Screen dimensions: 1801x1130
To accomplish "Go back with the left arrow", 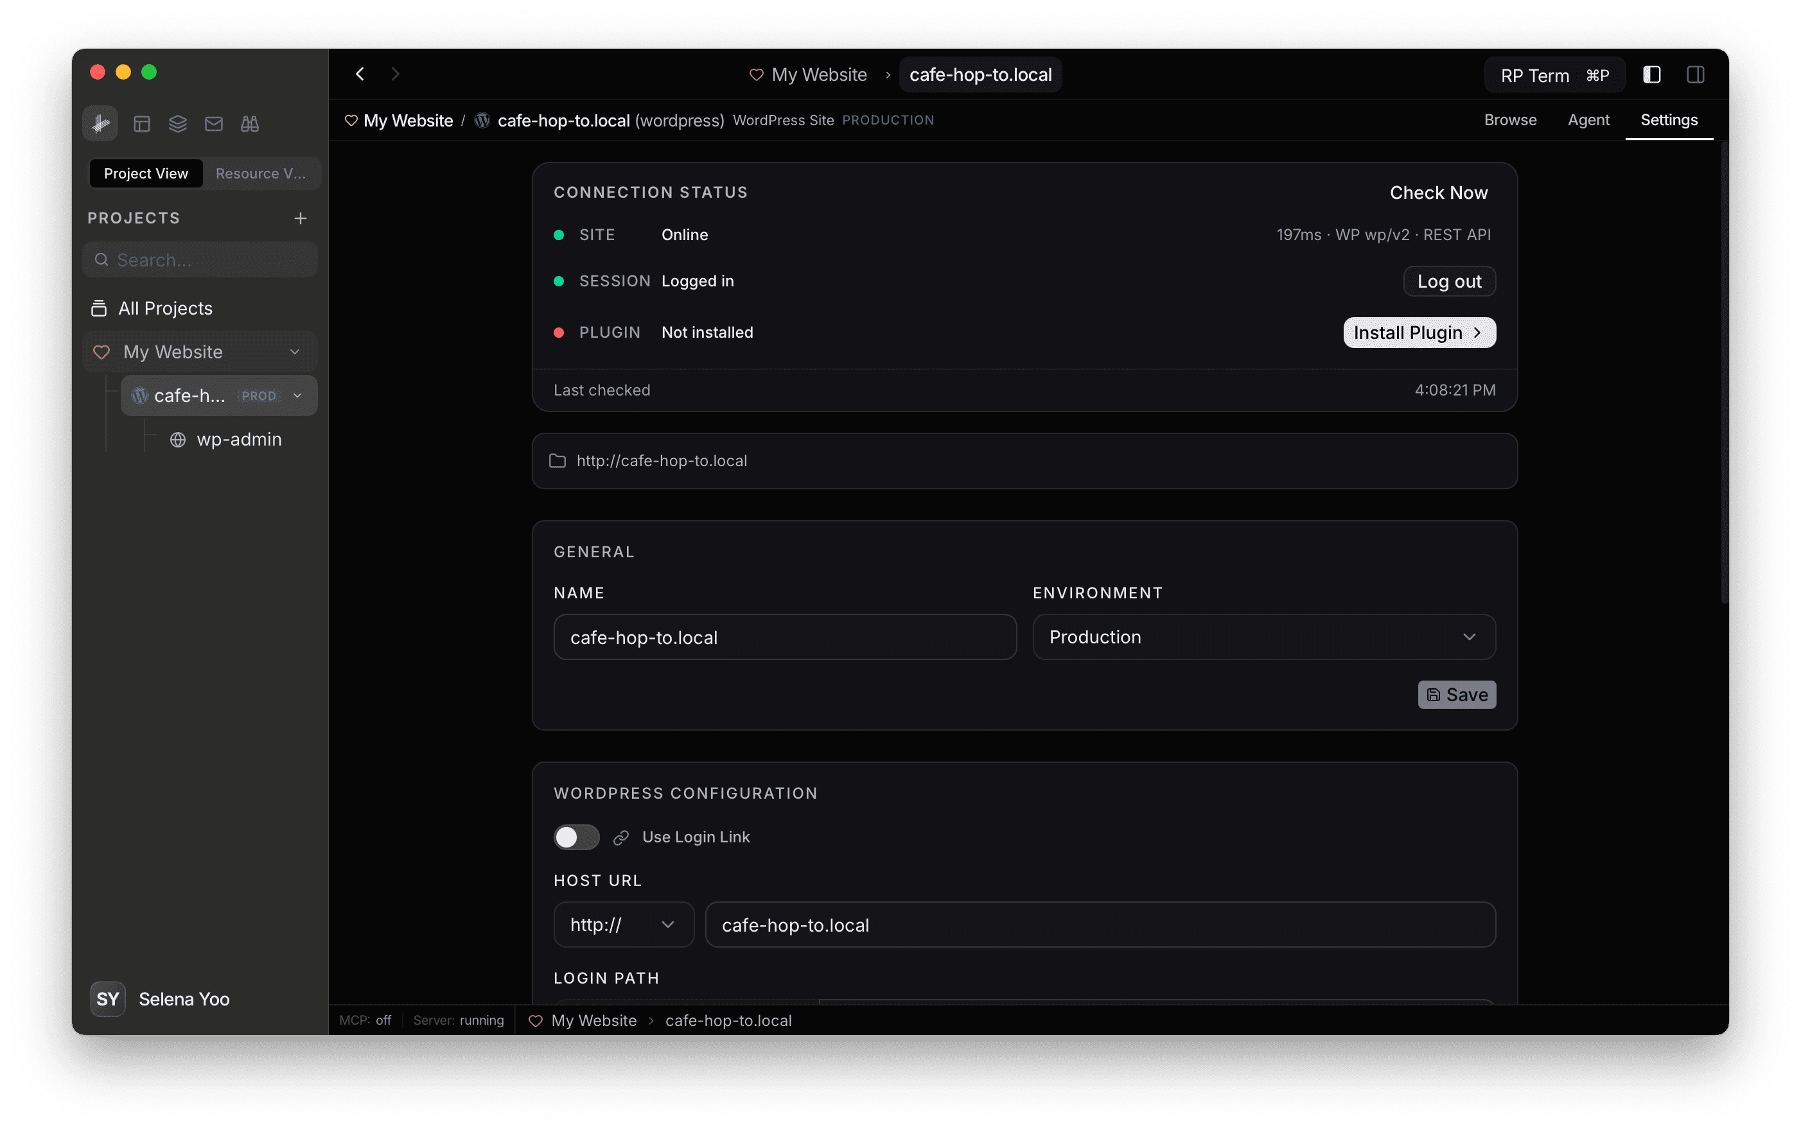I will pos(360,74).
